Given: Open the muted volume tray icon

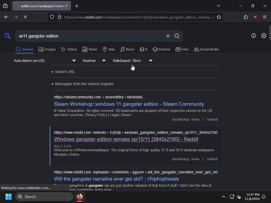Looking at the screenshot, I should [x=239, y=197].
